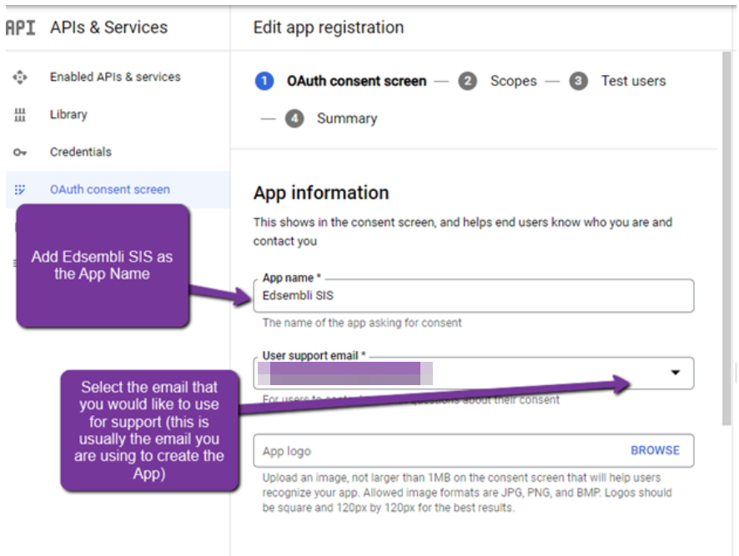
Task: Click the step 4 number circle
Action: 294,118
